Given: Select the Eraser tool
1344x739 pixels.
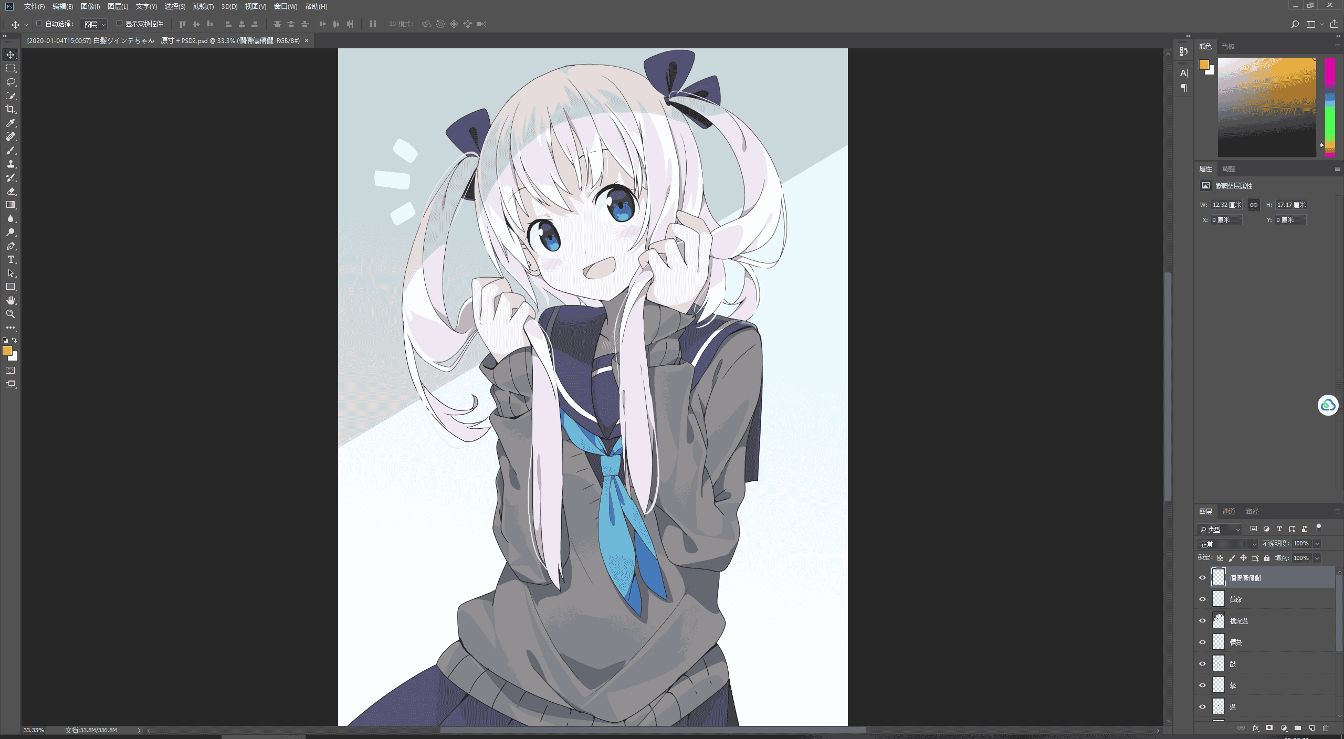Looking at the screenshot, I should (x=10, y=191).
